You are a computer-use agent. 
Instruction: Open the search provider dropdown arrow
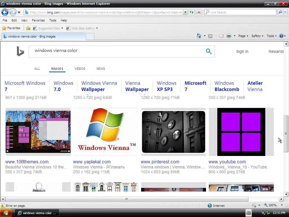click(285, 12)
